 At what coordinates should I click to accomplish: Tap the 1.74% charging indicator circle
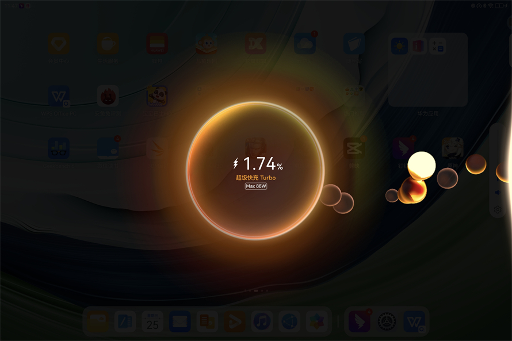click(255, 170)
